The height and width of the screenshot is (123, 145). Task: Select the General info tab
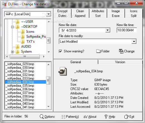(76, 62)
